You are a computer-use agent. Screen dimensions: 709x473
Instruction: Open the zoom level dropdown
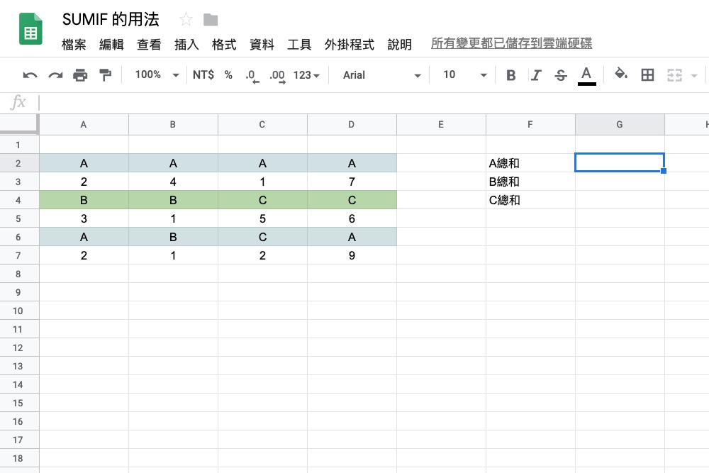155,74
